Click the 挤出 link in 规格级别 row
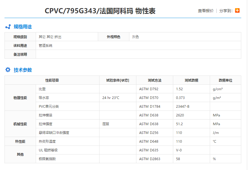This screenshot has height=170, width=248. (x=58, y=37)
